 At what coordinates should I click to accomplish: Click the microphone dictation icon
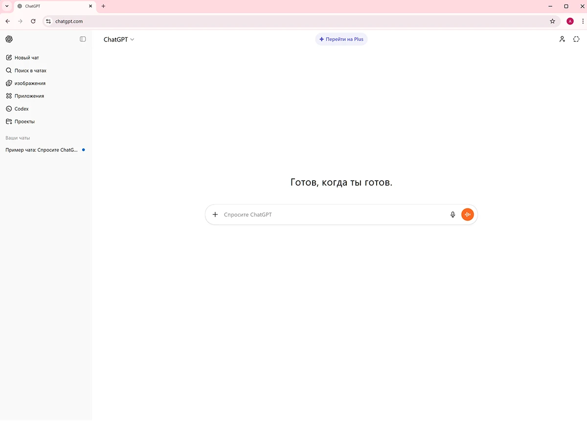point(452,214)
